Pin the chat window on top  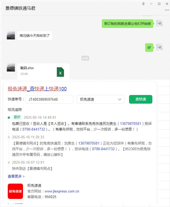coord(143,4)
